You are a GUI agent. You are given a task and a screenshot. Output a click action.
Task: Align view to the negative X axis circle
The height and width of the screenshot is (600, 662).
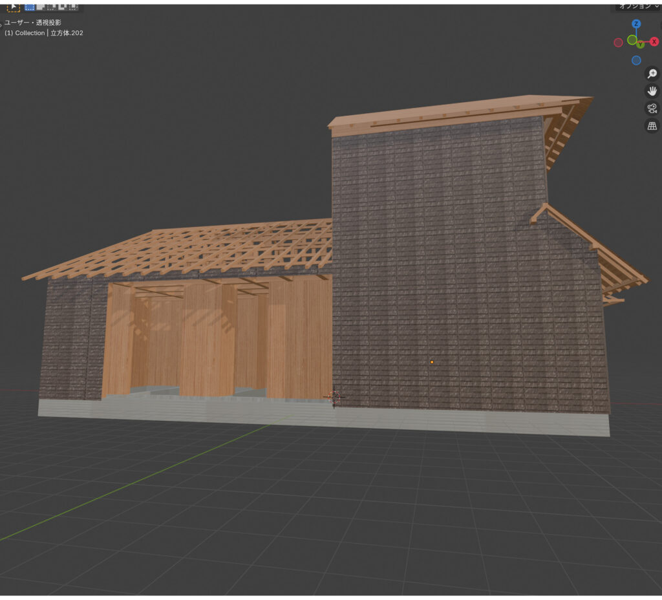coord(618,42)
